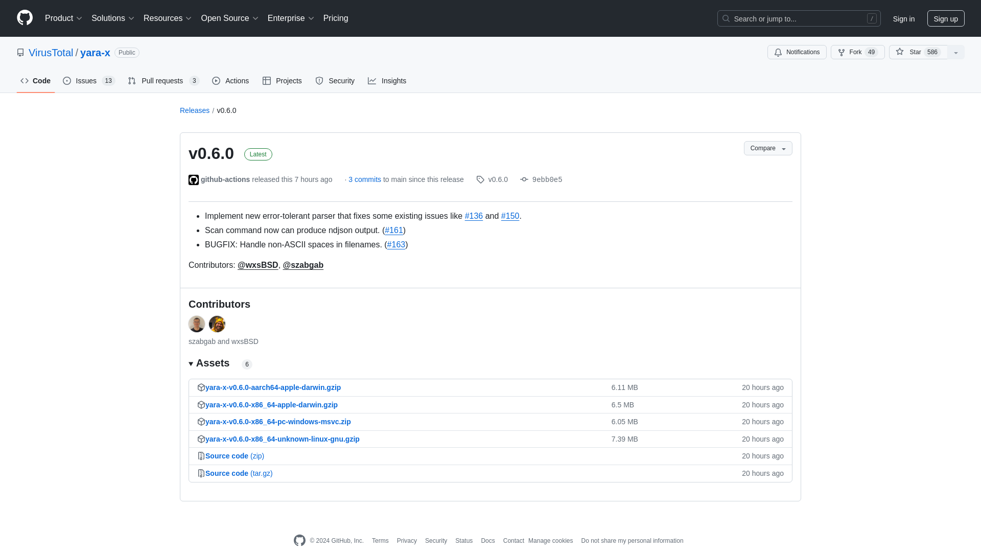Image resolution: width=981 pixels, height=552 pixels.
Task: Click the Sign up button
Action: click(946, 18)
